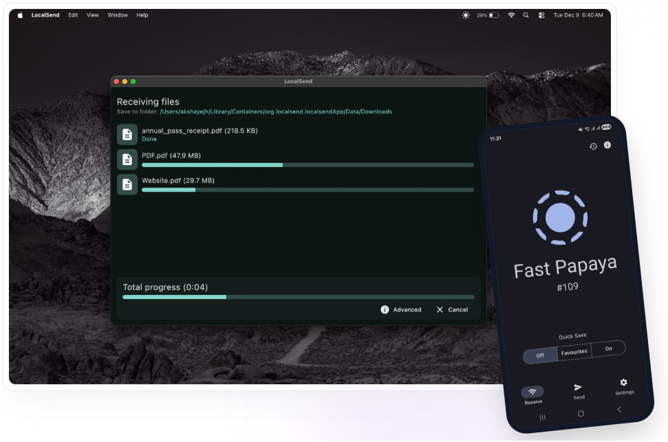The height and width of the screenshot is (442, 668).
Task: Set Quick Save to Off
Action: pos(540,355)
